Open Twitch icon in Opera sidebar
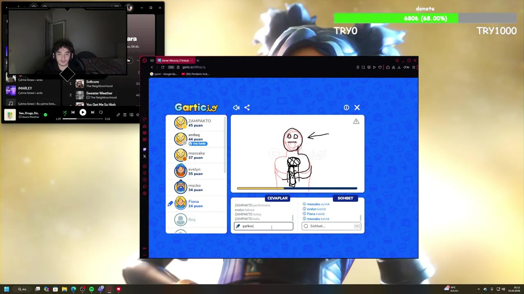The width and height of the screenshot is (524, 294). pos(145,149)
